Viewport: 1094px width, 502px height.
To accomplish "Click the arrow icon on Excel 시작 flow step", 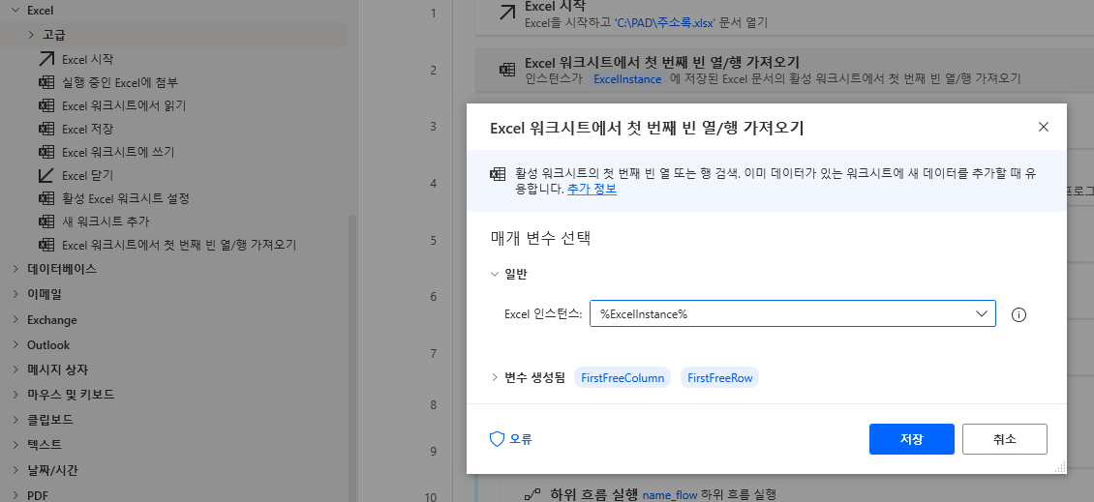I will coord(507,13).
